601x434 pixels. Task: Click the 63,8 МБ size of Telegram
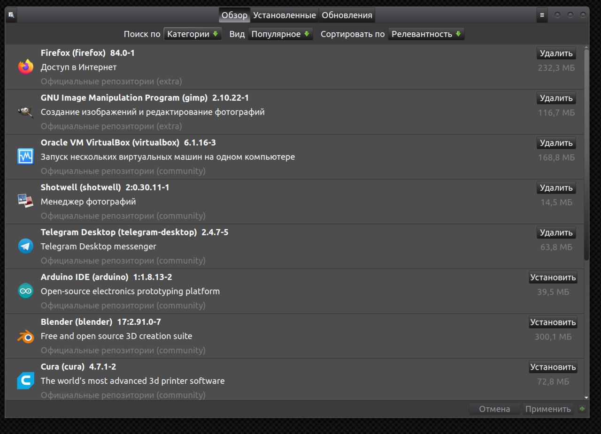(556, 247)
